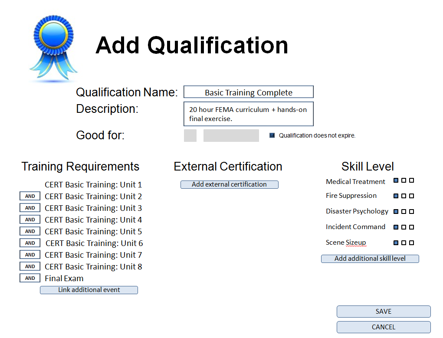Viewport: 443px width, 338px height.
Task: Select first skill box for Fire Suppression
Action: tap(396, 196)
